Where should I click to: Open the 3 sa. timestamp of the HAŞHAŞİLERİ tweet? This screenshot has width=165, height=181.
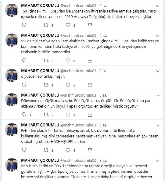point(103,125)
